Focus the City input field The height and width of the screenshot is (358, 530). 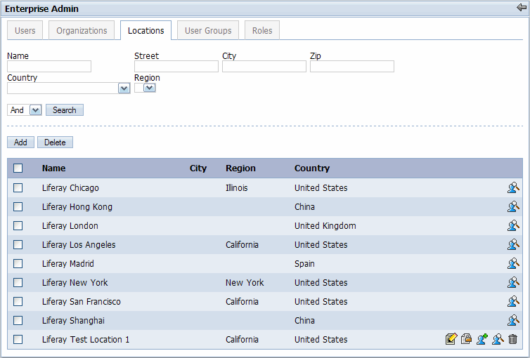coord(264,66)
